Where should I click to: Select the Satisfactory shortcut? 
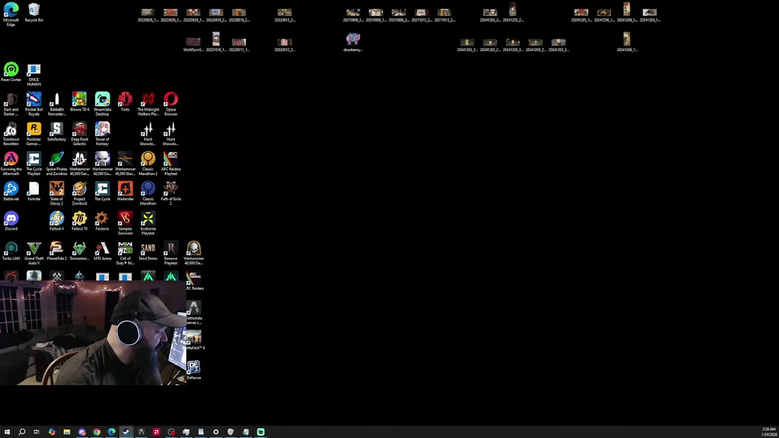pos(57,132)
